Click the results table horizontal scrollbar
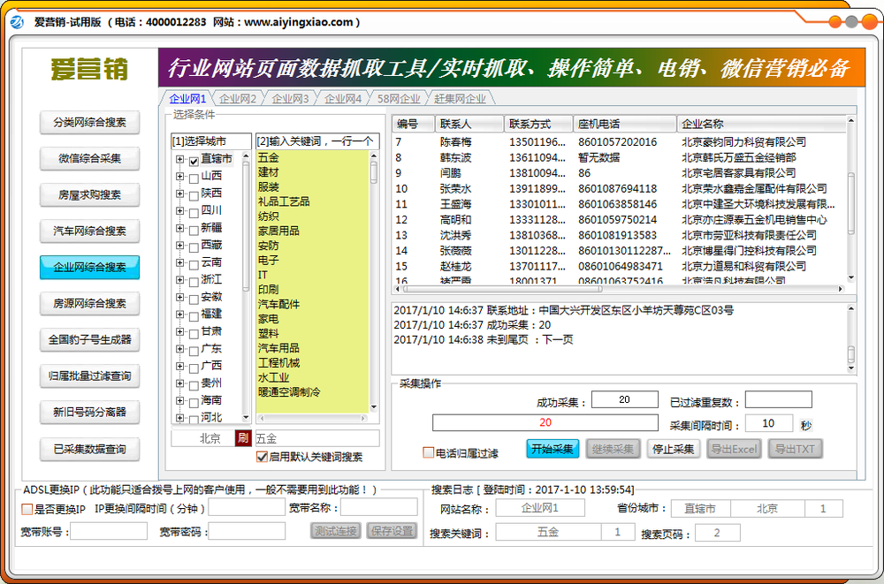This screenshot has height=584, width=884. [619, 289]
